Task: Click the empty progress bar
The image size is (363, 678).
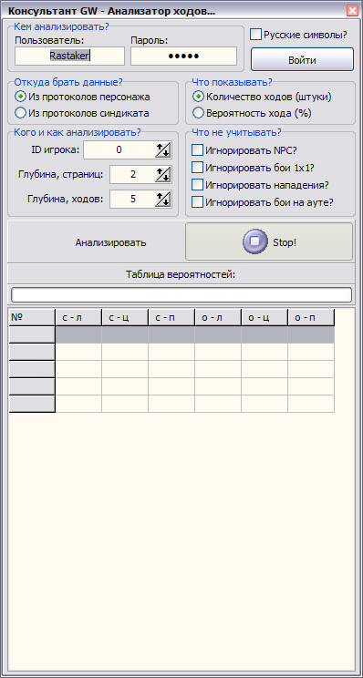Action: pyautogui.click(x=181, y=295)
